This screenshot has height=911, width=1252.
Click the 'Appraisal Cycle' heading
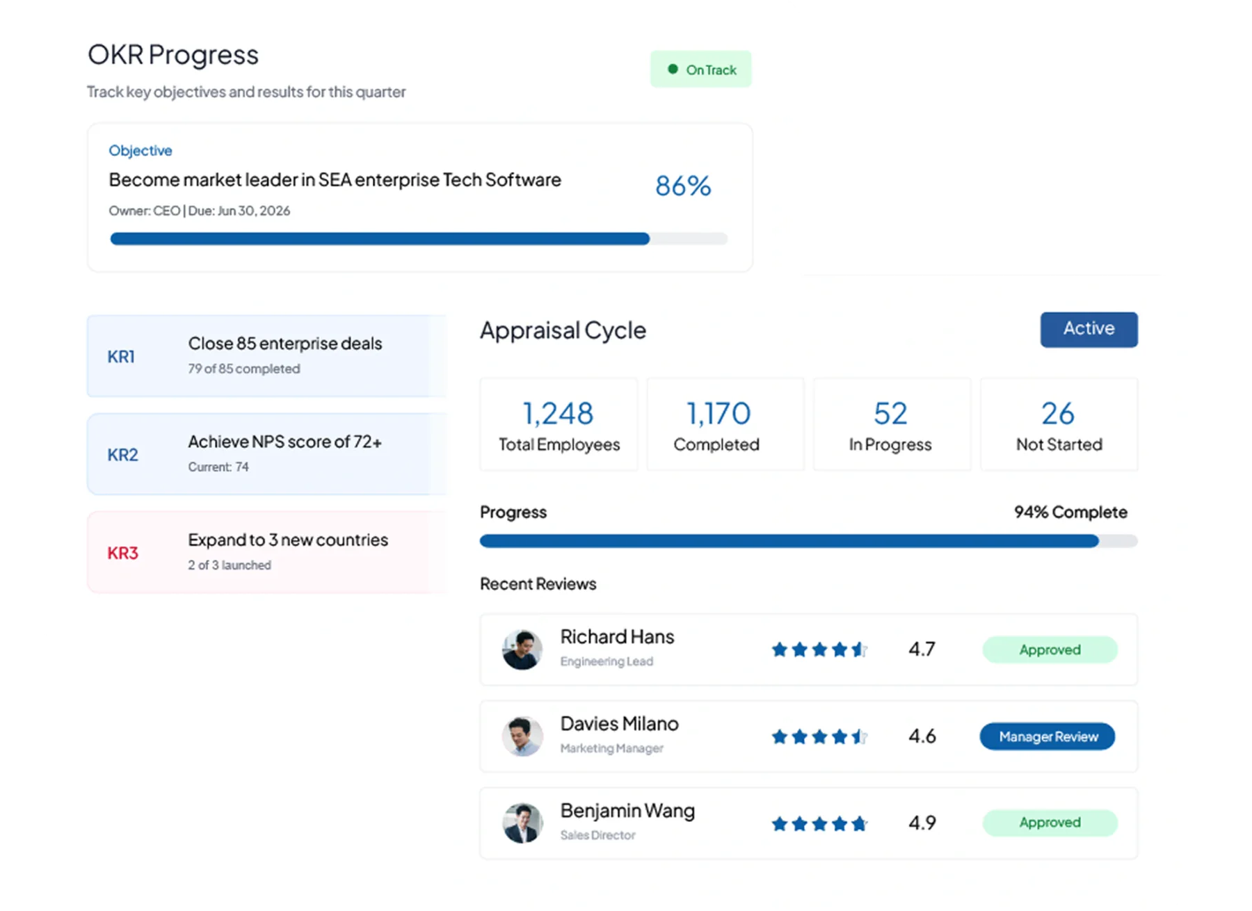563,330
